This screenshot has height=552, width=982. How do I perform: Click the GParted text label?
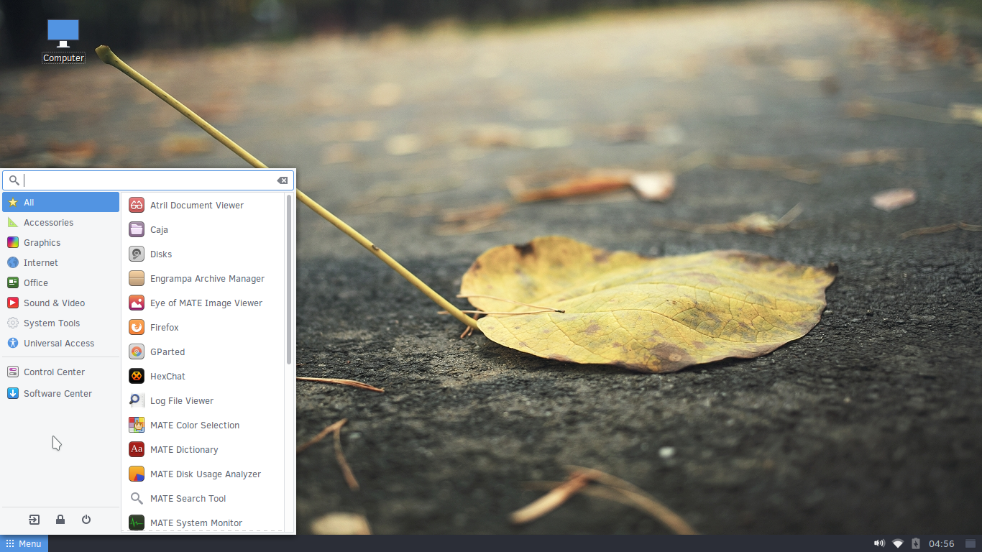point(168,351)
